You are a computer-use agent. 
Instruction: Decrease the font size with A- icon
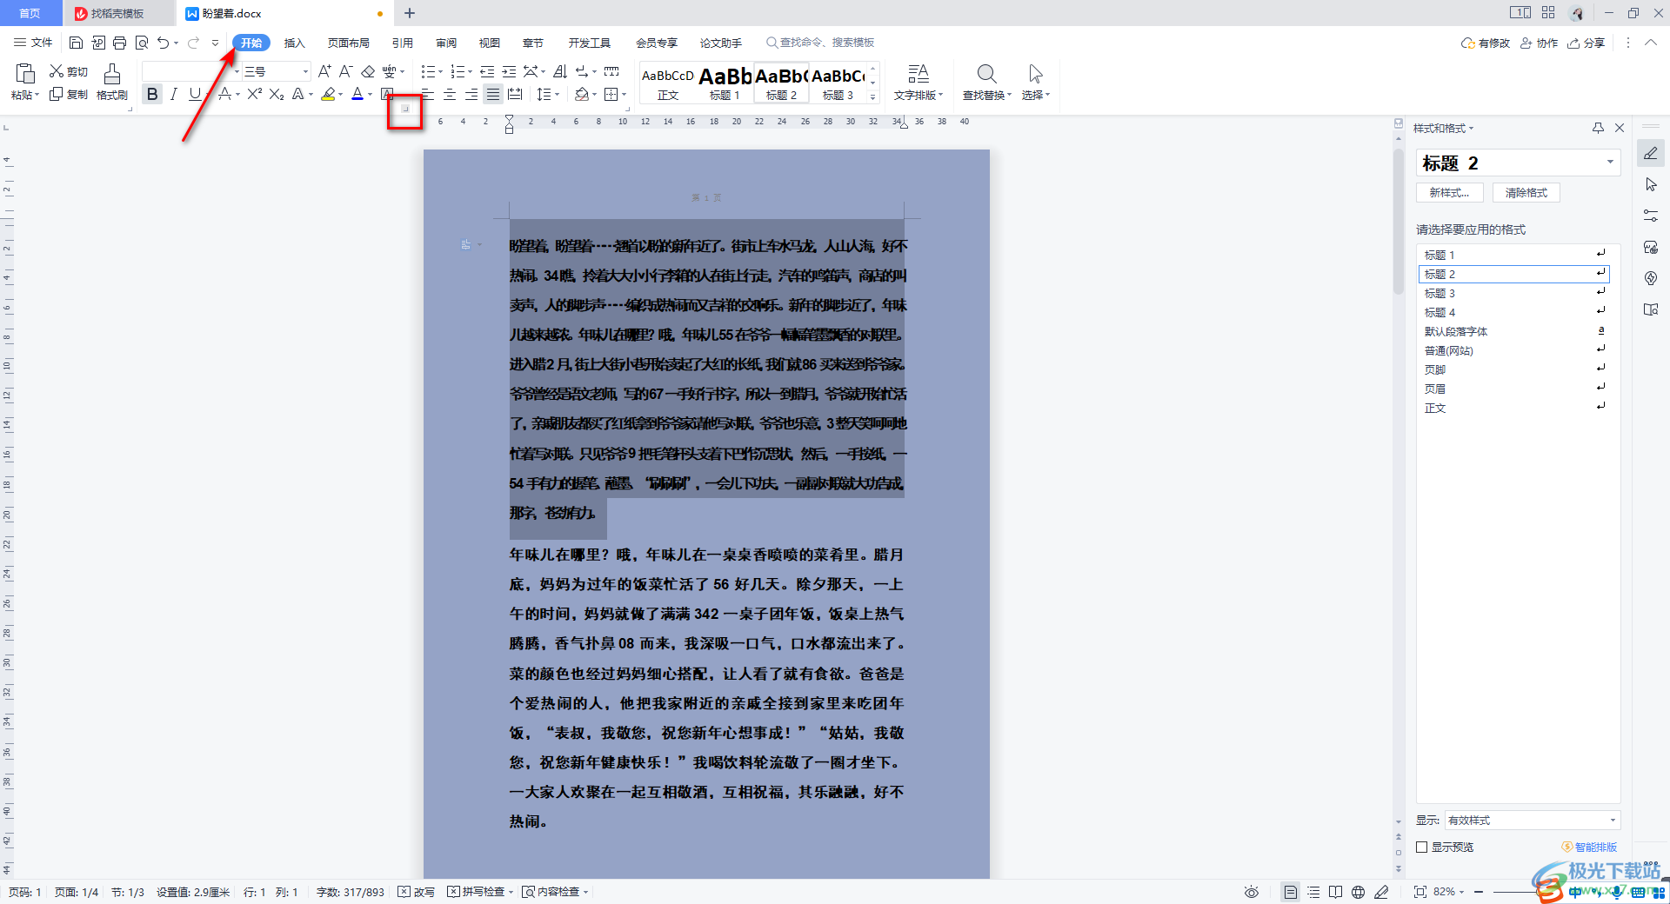345,71
